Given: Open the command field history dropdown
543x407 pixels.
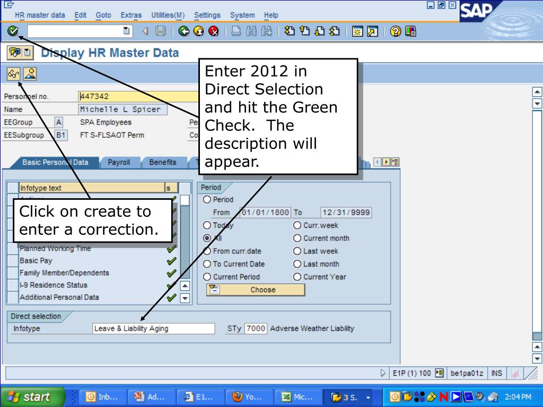Looking at the screenshot, I should point(126,32).
